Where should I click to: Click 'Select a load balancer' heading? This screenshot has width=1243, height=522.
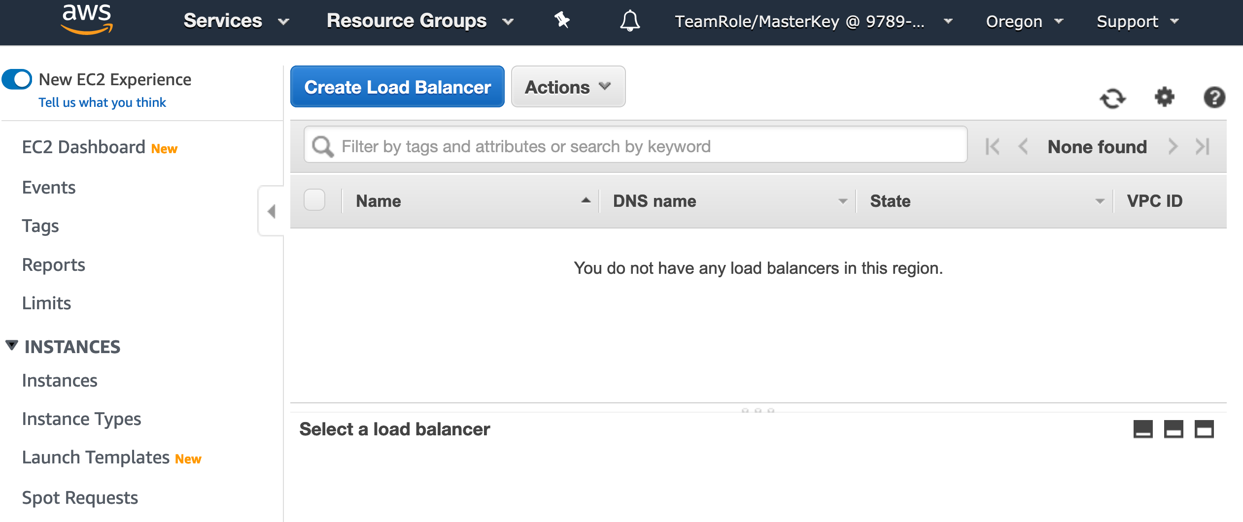pyautogui.click(x=394, y=429)
